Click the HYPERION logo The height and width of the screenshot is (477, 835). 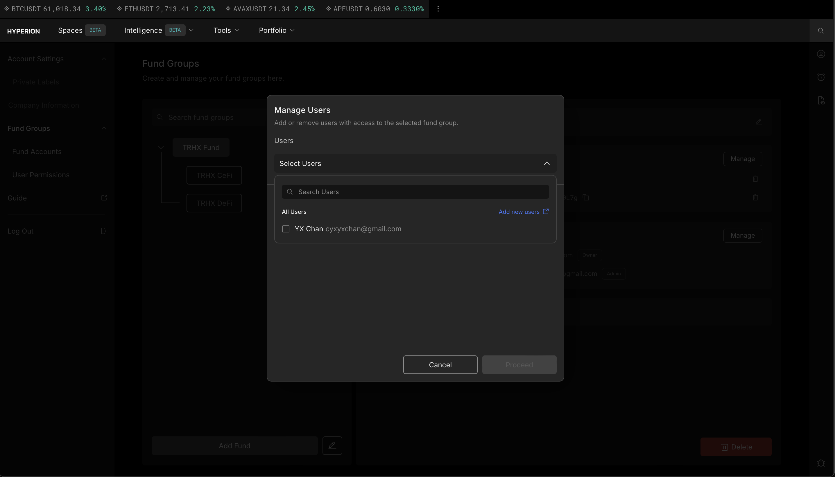tap(24, 31)
